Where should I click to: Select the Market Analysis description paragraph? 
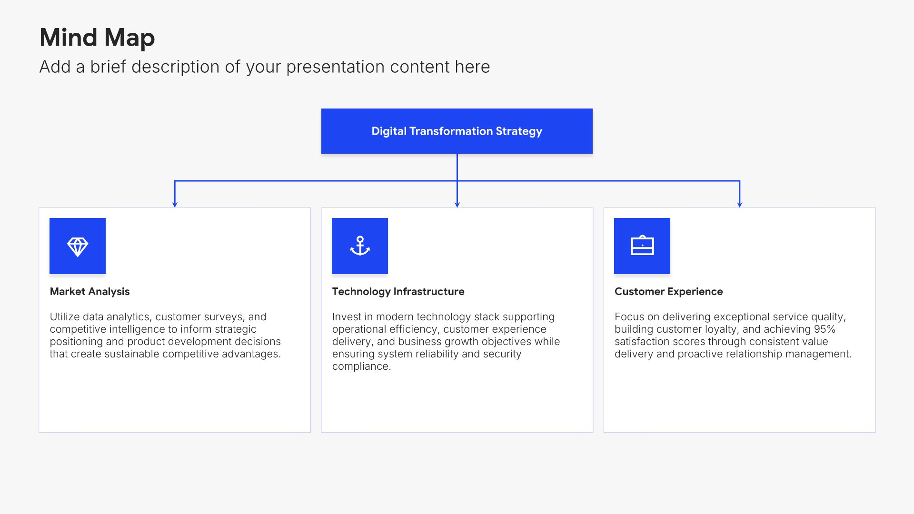tap(166, 335)
